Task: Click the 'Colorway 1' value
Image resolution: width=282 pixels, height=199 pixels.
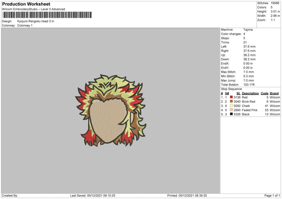Action: (x=25, y=25)
